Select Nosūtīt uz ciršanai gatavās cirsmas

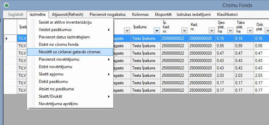click(x=70, y=52)
